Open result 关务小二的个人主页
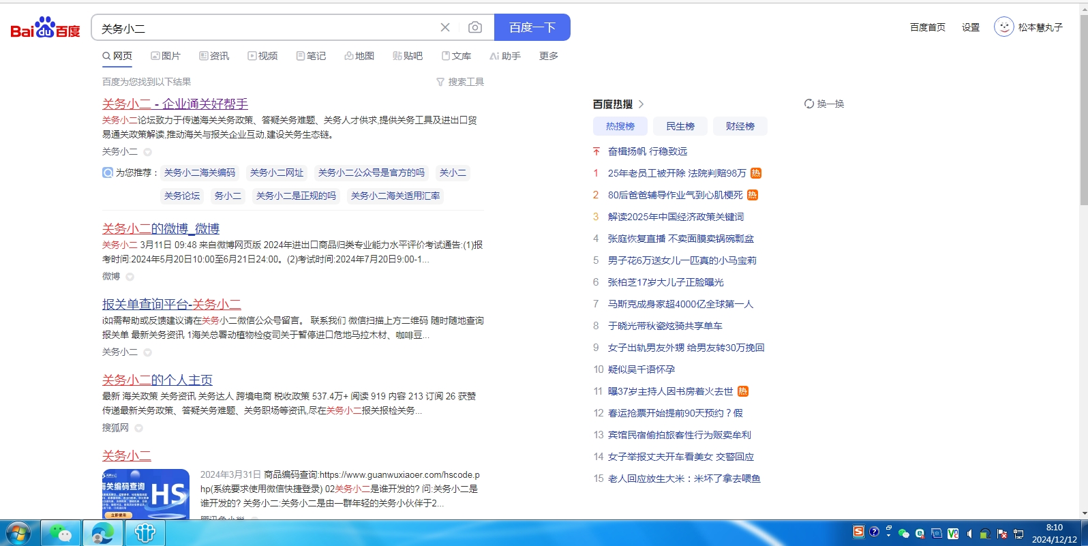 tap(157, 380)
